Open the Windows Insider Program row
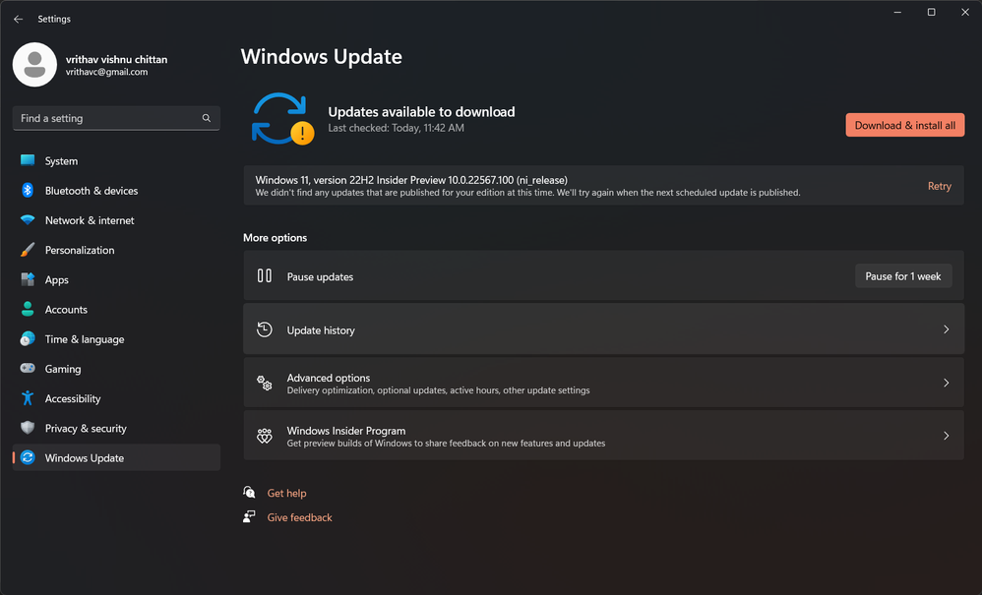Image resolution: width=982 pixels, height=595 pixels. (604, 436)
